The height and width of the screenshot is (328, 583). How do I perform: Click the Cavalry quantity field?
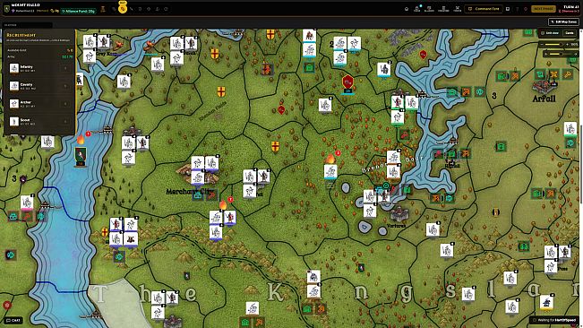(x=65, y=86)
